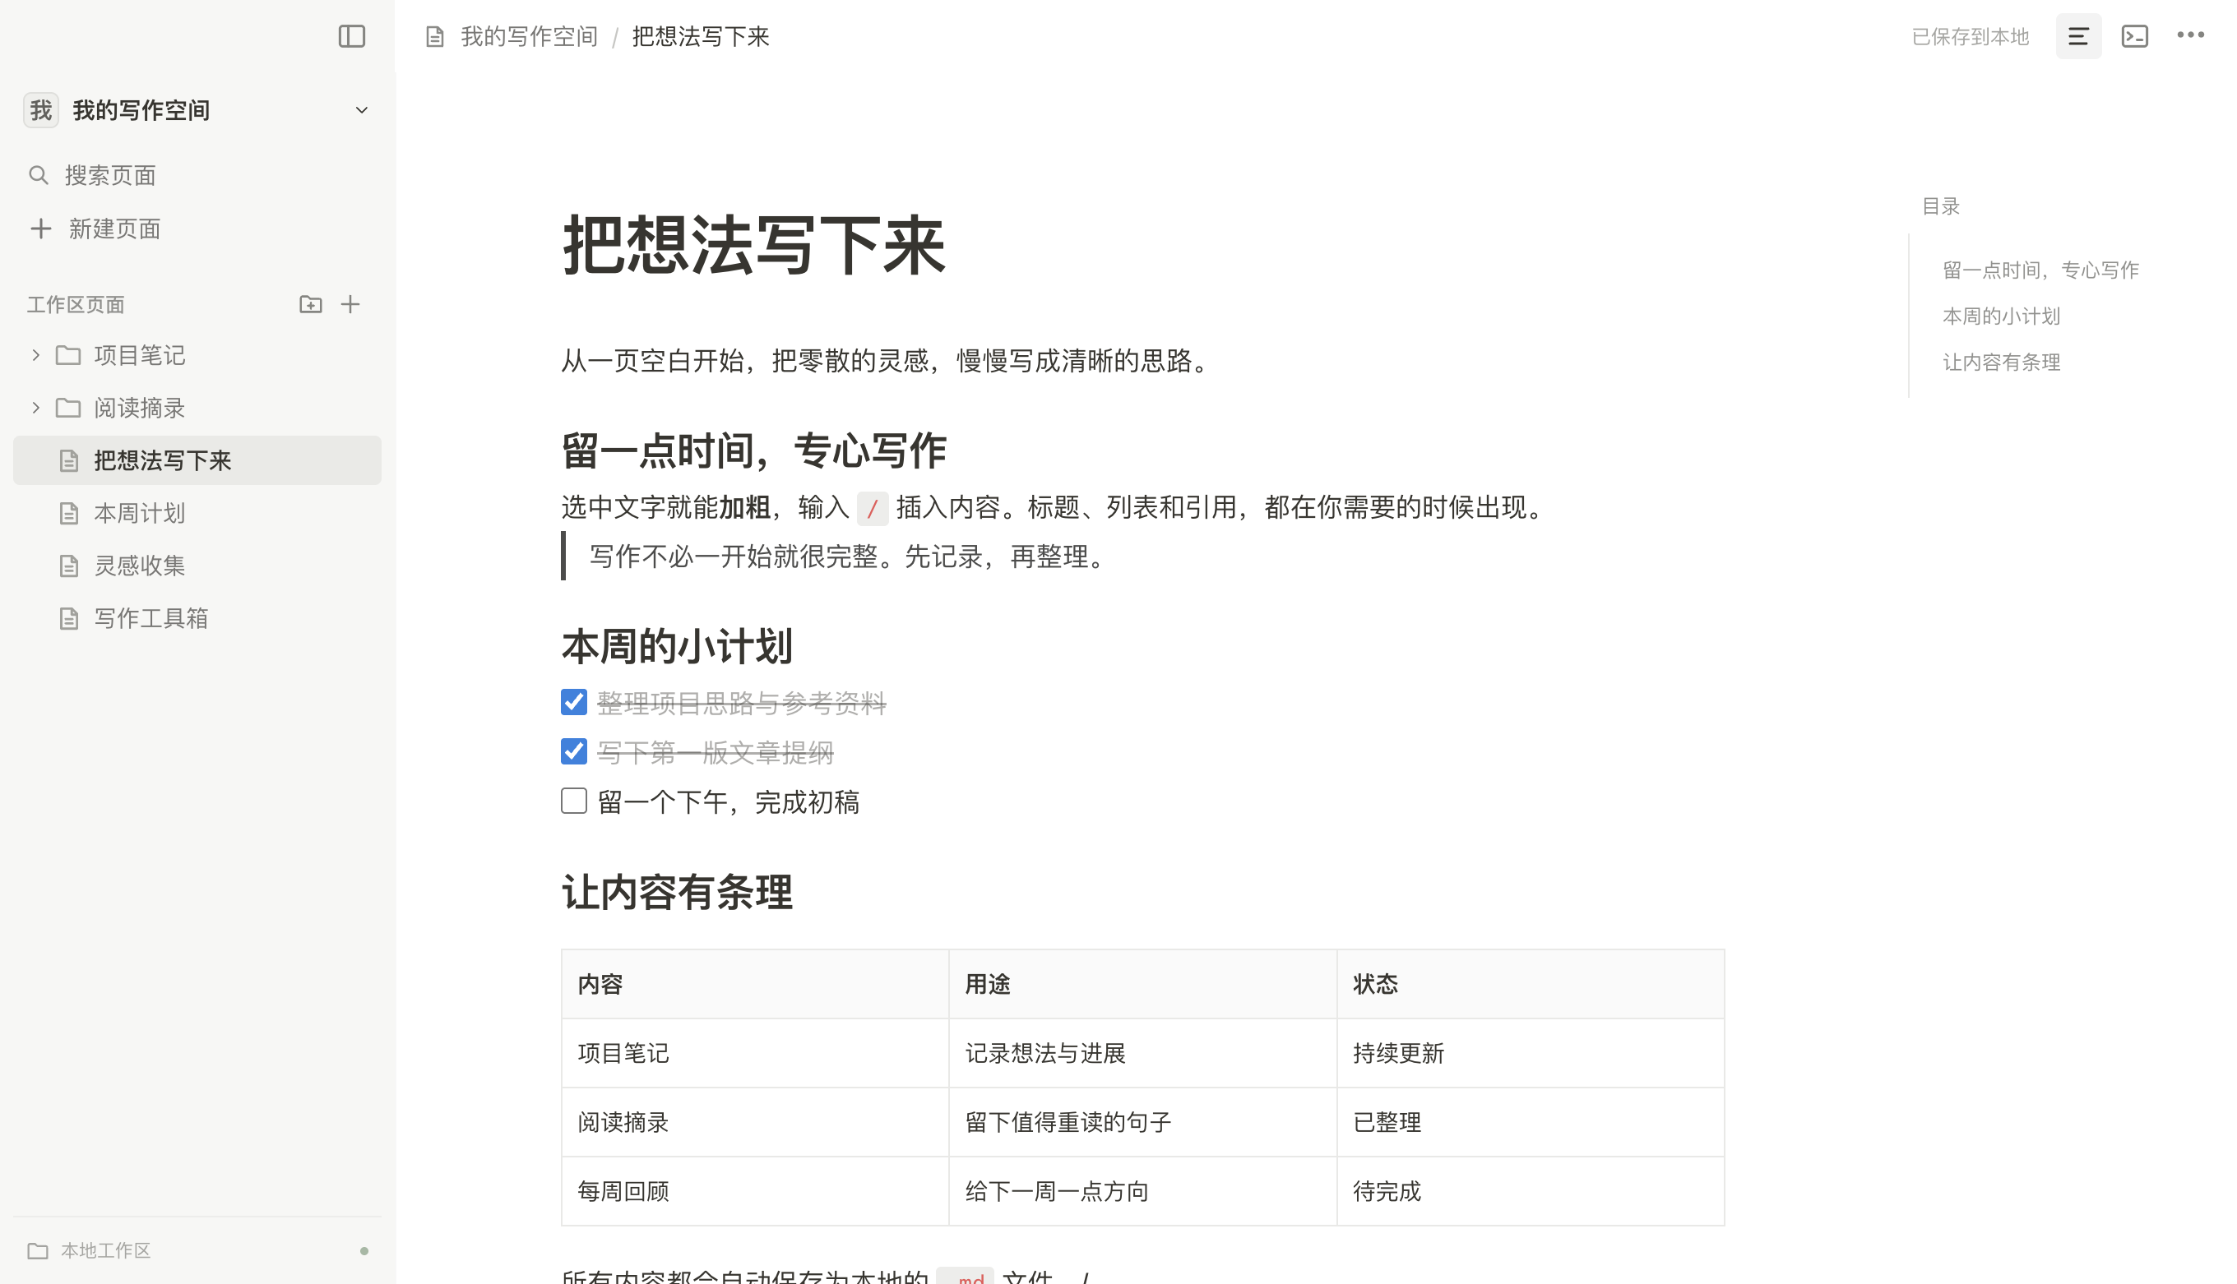Screen dimensions: 2237x1284
Task: Uncheck 写下第一版文章提纲 task
Action: (574, 751)
